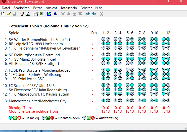Image resolution: width=187 pixels, height=132 pixels.
Task: Toggle column 2 tip for VfL Bochum game
Action: [108, 63]
